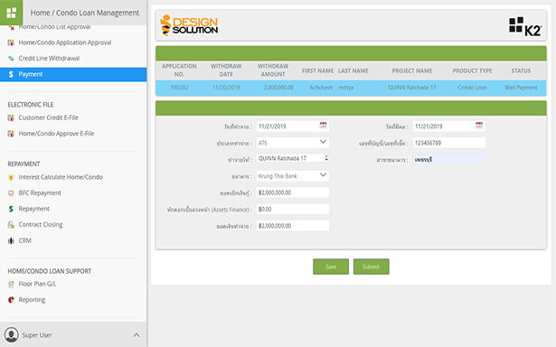Screen dimensions: 556x347
Task: Adjust the QUINN Ratchada 17 selector arrows
Action: 326,158
